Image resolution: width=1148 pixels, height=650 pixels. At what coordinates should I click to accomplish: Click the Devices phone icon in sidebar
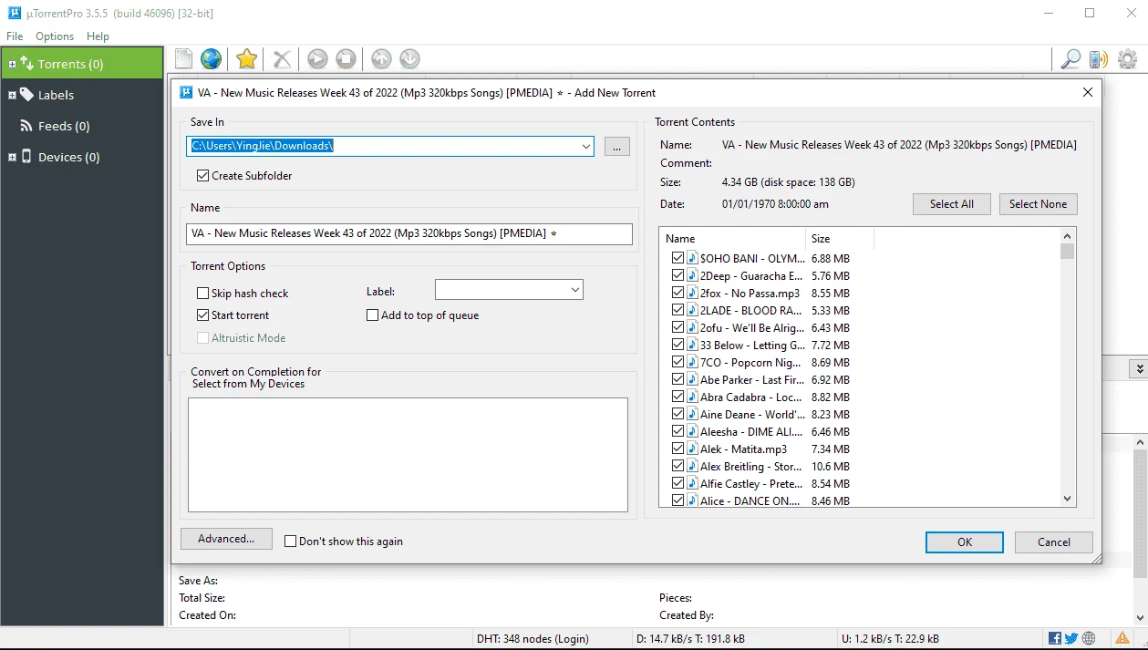(x=26, y=157)
